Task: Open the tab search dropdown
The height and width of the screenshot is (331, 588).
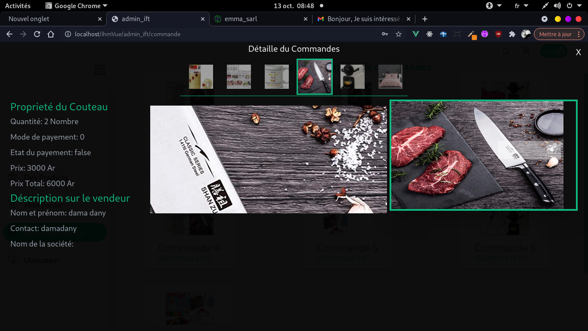Action: tap(545, 19)
